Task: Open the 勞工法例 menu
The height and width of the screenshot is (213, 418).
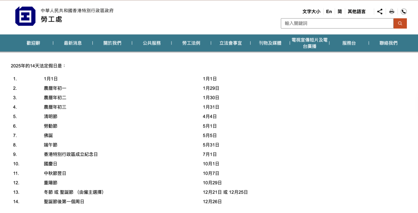Action: click(x=191, y=43)
